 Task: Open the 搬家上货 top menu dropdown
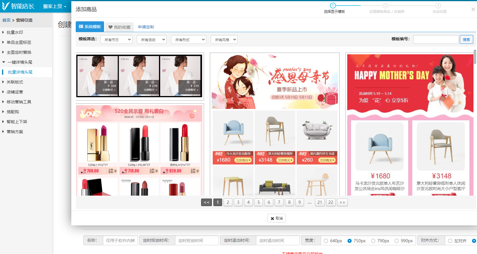pos(55,6)
